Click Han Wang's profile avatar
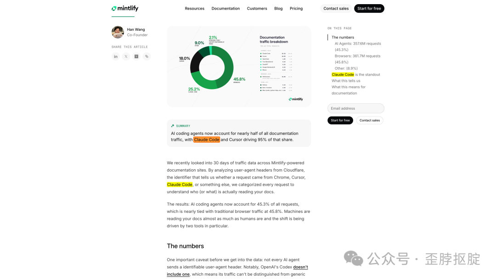Image resolution: width=496 pixels, height=279 pixels. 117,32
